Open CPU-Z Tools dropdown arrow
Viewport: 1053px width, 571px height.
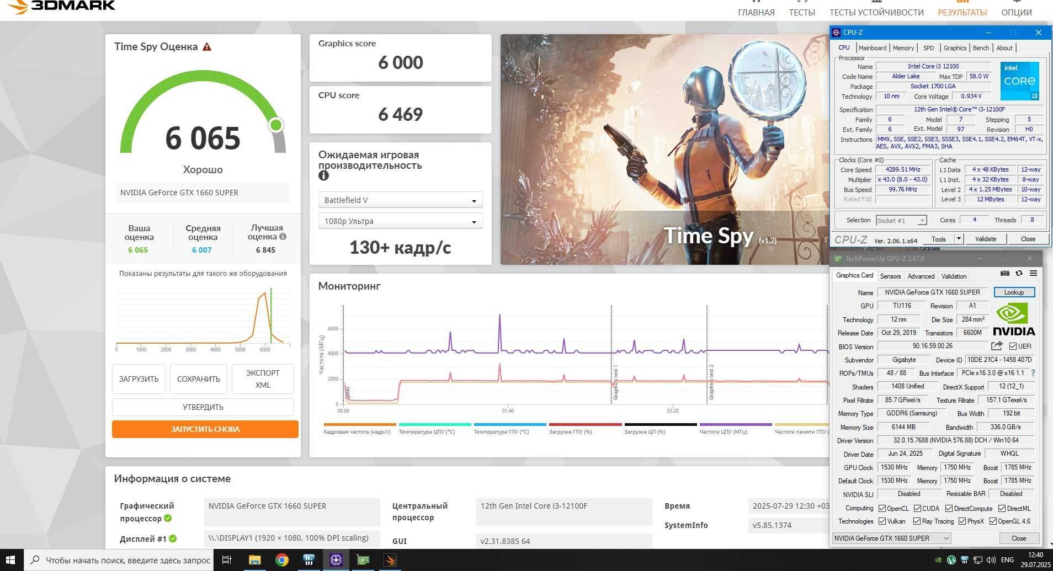click(x=959, y=239)
